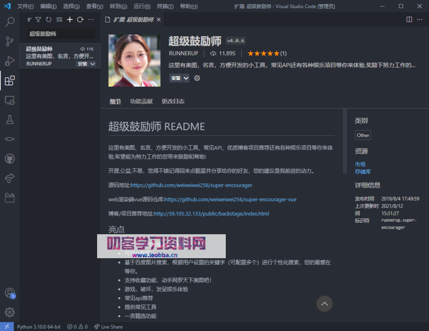The height and width of the screenshot is (331, 429).
Task: Toggle the split editor layout button
Action: (409, 19)
